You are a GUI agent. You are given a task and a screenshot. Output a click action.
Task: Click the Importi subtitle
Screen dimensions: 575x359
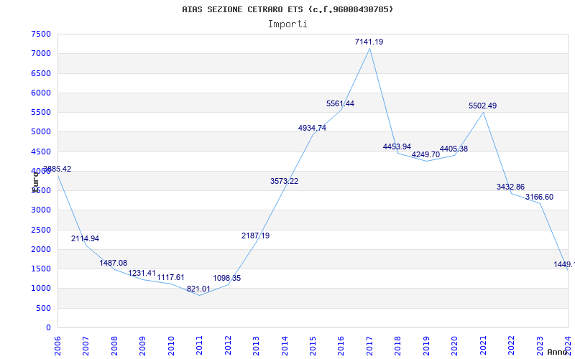pyautogui.click(x=287, y=24)
